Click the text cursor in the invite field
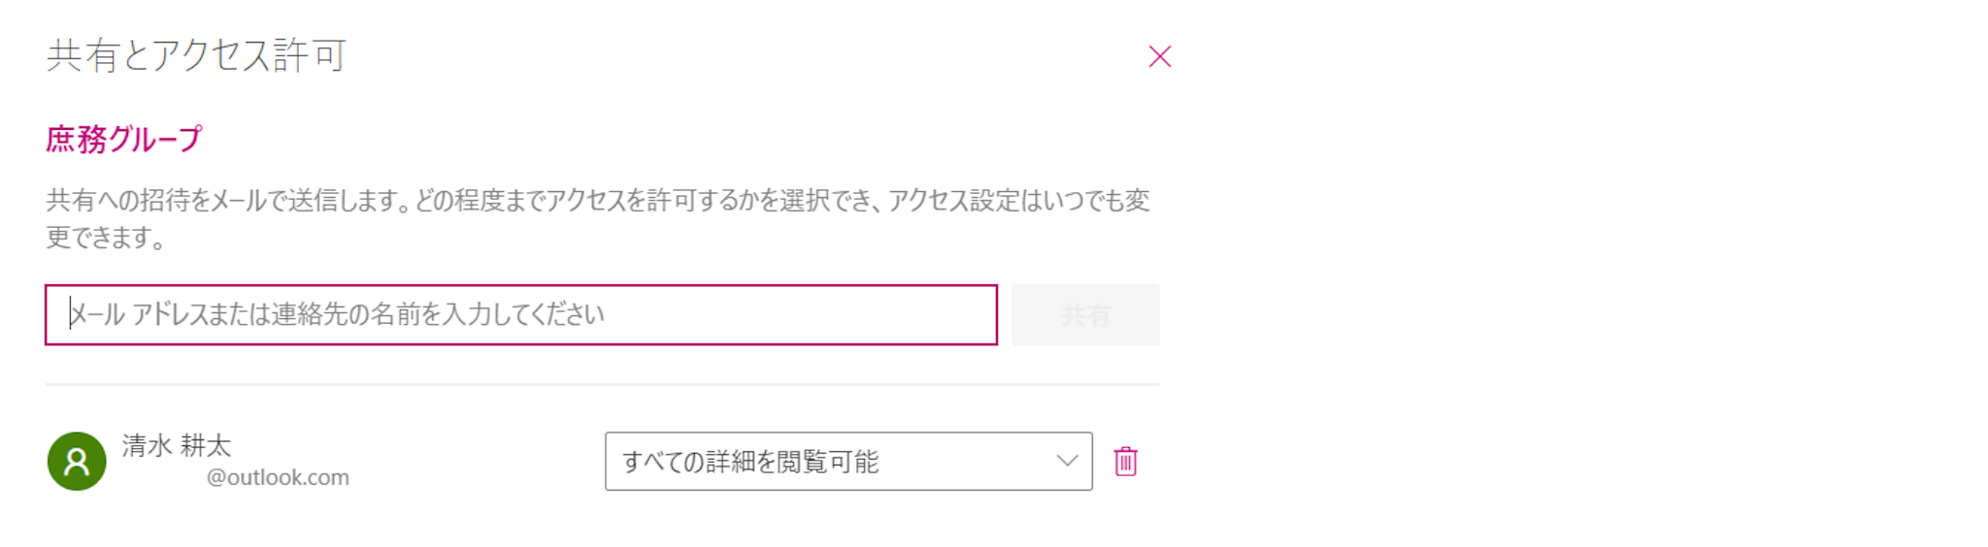This screenshot has height=547, width=1988. tap(70, 314)
